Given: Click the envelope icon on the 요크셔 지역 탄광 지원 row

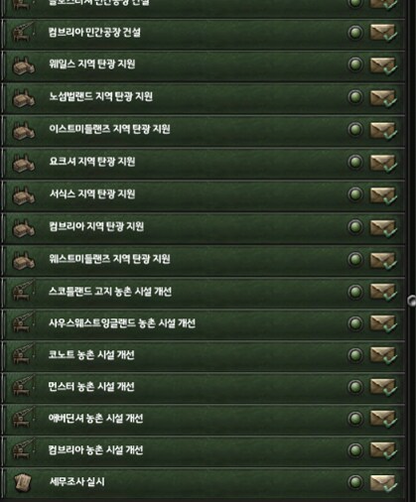Looking at the screenshot, I should tap(383, 163).
